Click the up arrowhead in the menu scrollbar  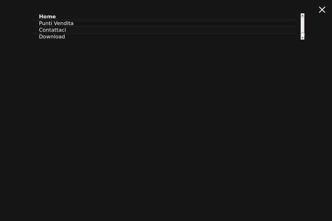pos(302,15)
